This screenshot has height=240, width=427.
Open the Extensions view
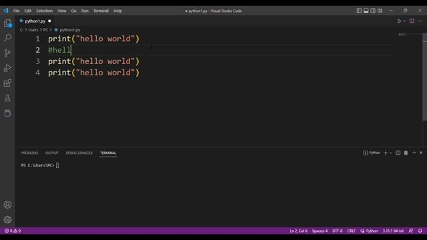tap(7, 83)
